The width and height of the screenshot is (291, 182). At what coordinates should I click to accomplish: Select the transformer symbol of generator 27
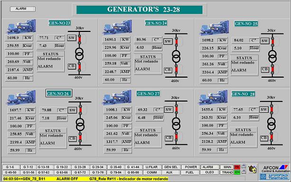point(176,124)
